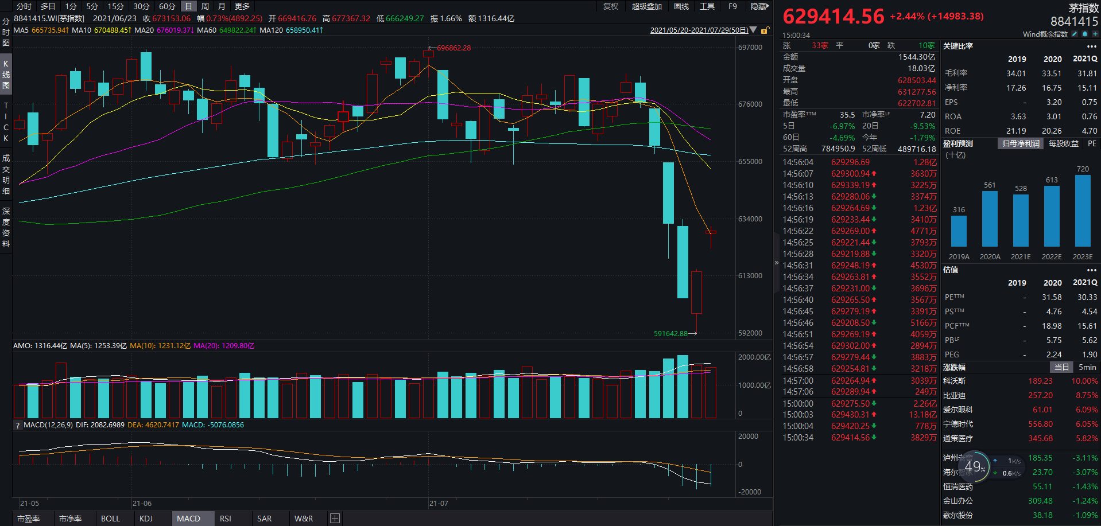Open the TICK view in left sidebar
This screenshot has width=1101, height=526.
pyautogui.click(x=6, y=122)
